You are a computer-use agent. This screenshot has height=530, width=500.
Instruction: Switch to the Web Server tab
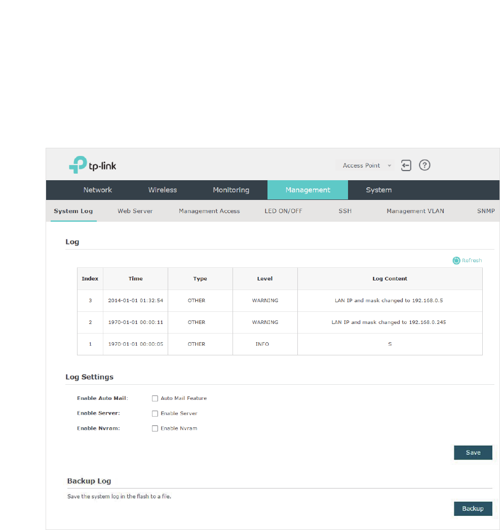(135, 211)
